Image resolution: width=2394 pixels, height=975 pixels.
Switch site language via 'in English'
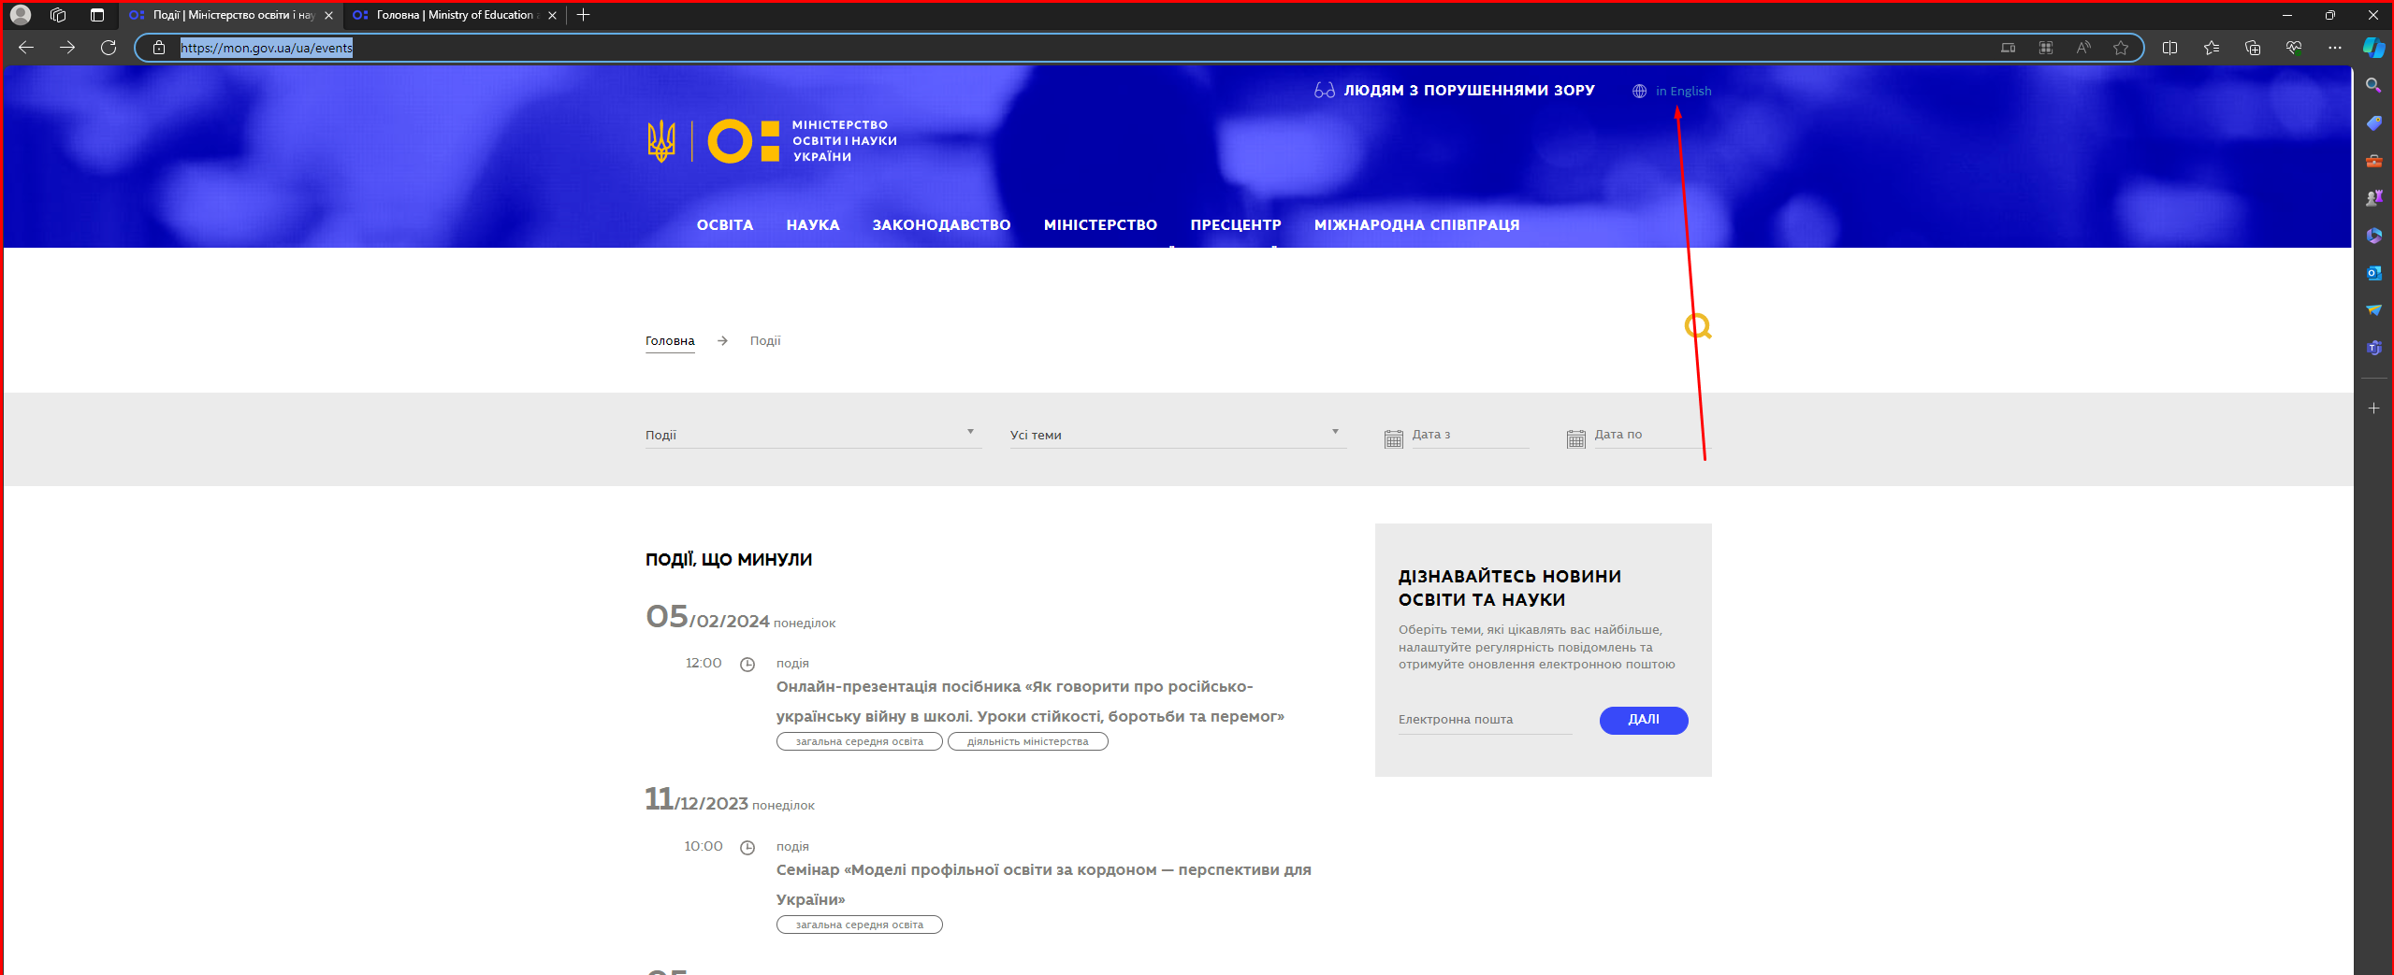pos(1682,92)
